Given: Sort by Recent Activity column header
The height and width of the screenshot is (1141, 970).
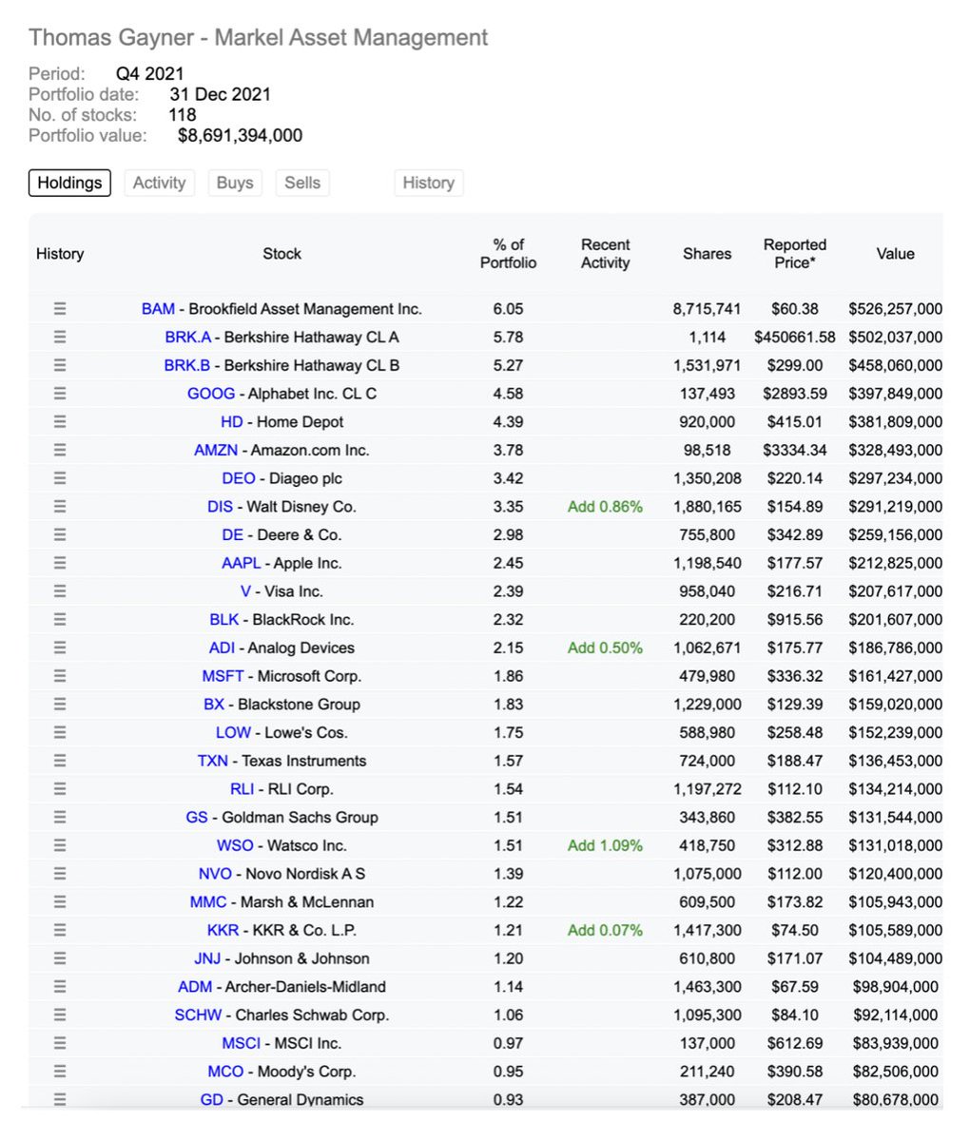Looking at the screenshot, I should 605,254.
